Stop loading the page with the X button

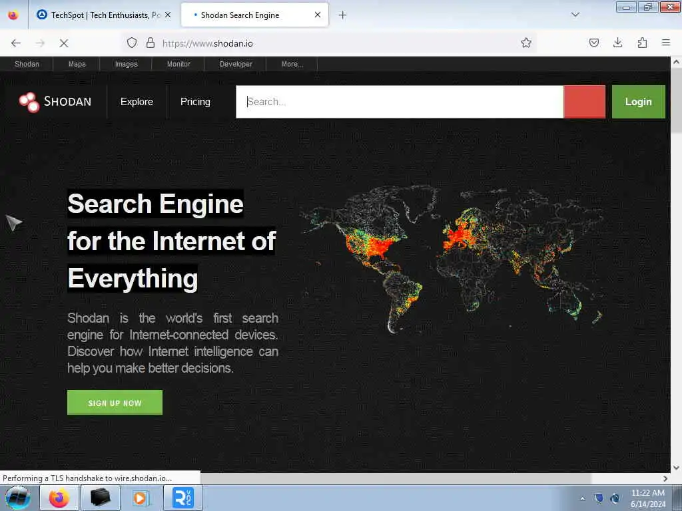click(x=63, y=43)
